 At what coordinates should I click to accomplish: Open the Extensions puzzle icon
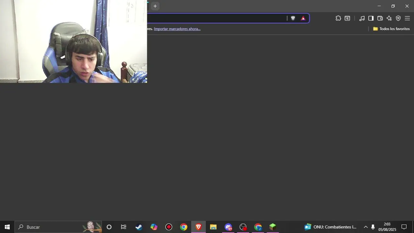click(338, 18)
